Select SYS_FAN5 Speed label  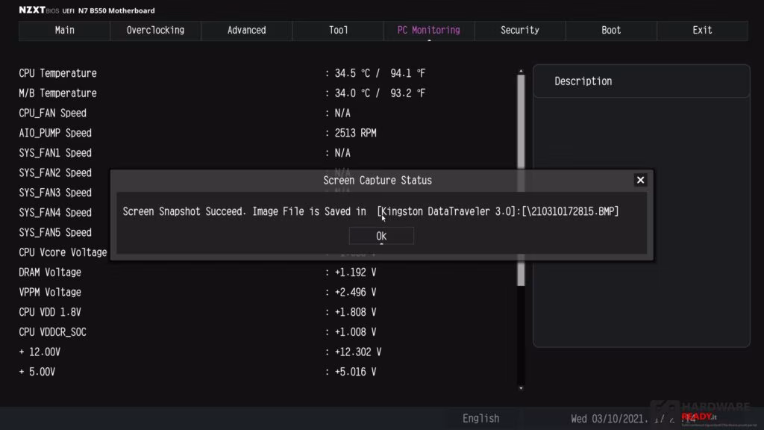pos(55,233)
